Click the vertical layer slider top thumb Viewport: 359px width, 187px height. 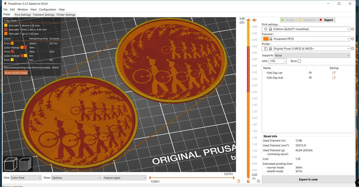click(x=248, y=20)
